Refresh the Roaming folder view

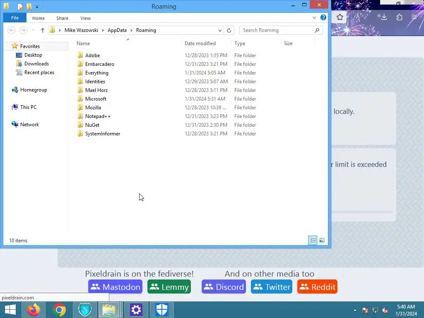[x=229, y=30]
